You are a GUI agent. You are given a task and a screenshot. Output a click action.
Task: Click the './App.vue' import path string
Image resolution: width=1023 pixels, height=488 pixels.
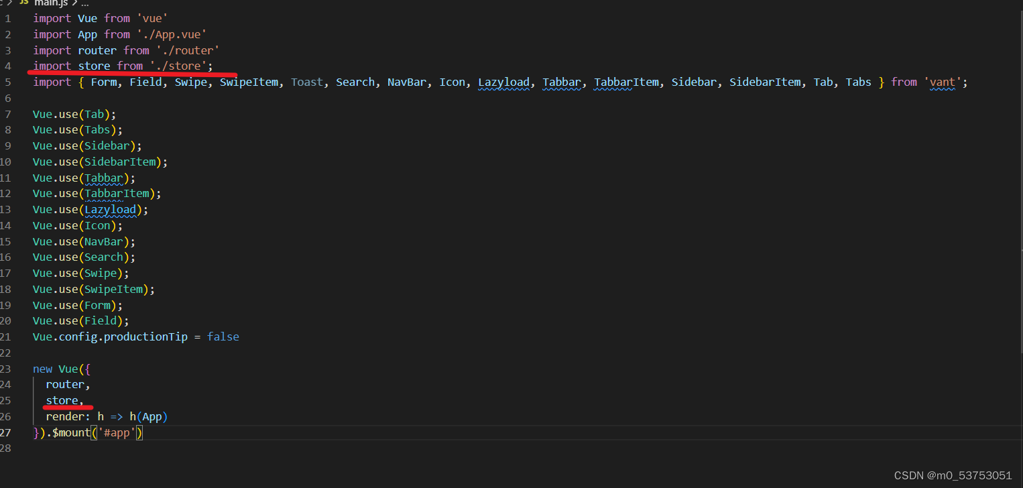coord(172,34)
